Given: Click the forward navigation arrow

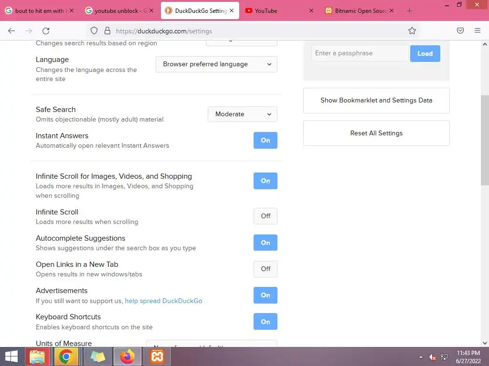Looking at the screenshot, I should [x=29, y=31].
